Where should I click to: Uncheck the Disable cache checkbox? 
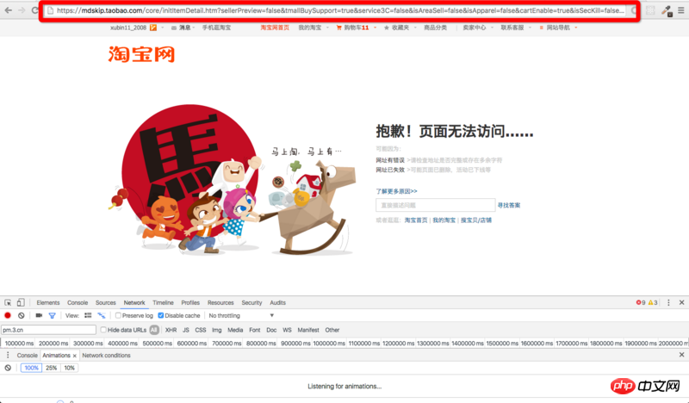click(x=161, y=315)
